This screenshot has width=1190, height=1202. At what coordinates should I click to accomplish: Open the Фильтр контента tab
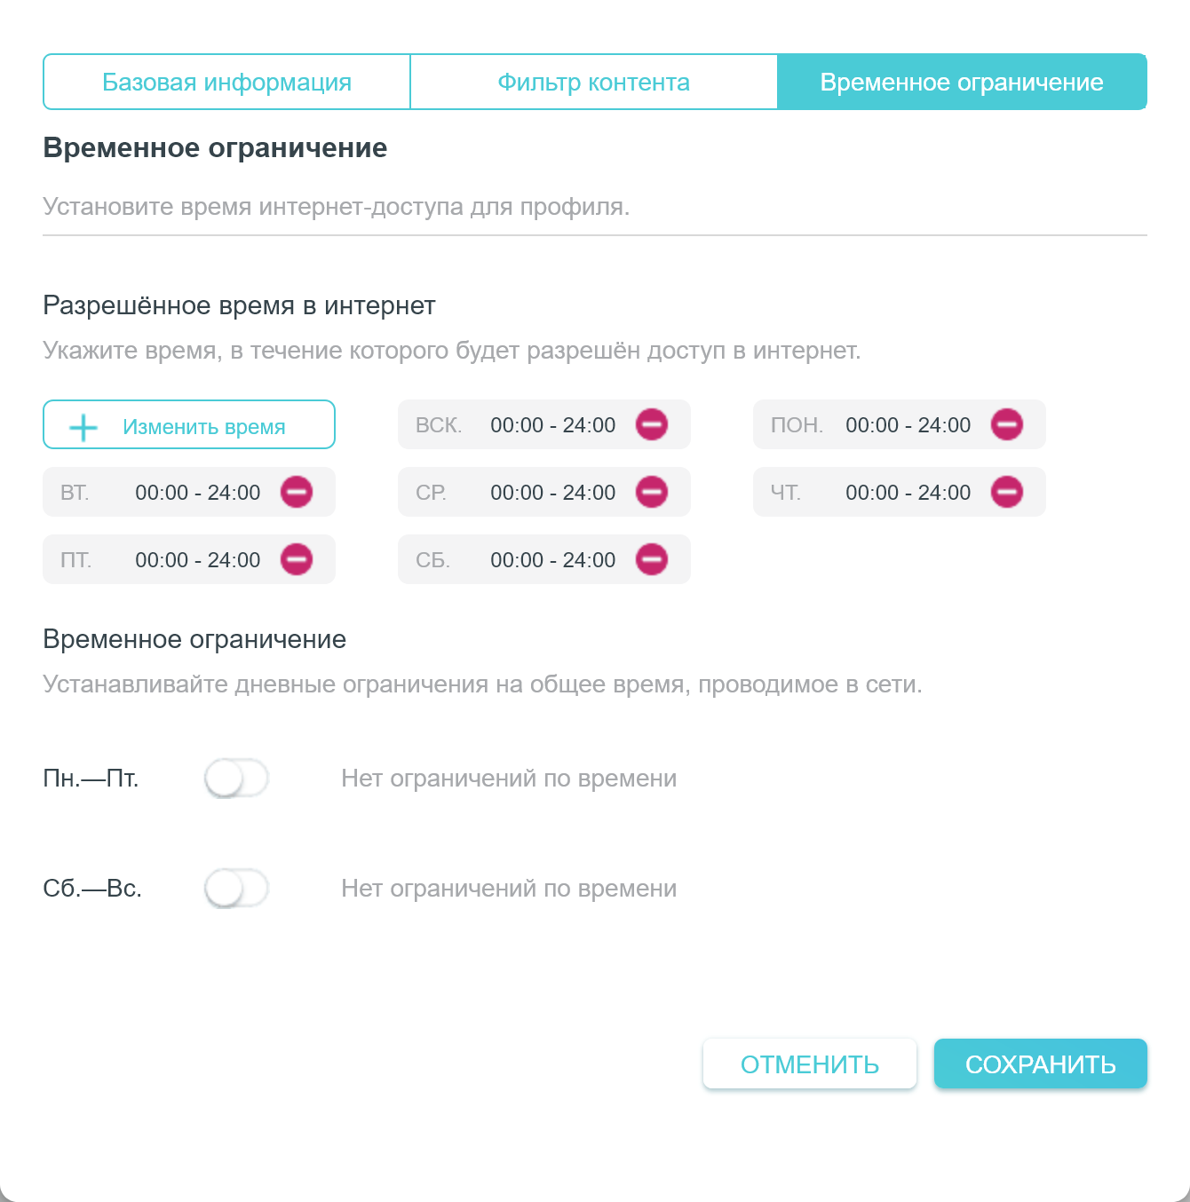pyautogui.click(x=593, y=83)
